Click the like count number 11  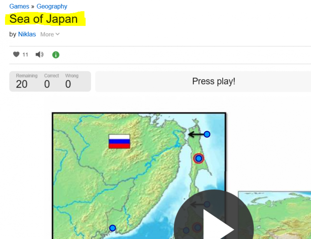click(x=25, y=55)
